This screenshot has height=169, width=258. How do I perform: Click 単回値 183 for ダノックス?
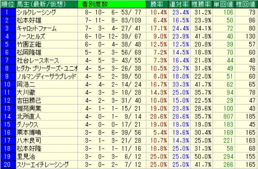(x=228, y=124)
